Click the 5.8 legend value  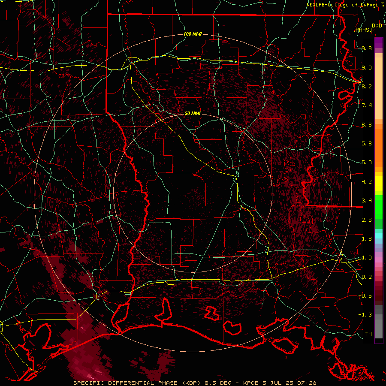tap(367, 144)
